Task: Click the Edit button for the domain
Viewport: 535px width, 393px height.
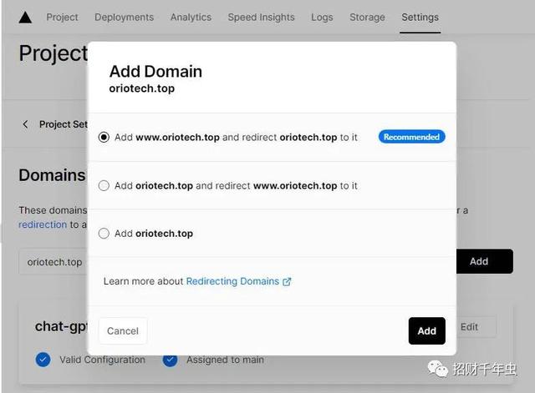Action: (x=469, y=327)
